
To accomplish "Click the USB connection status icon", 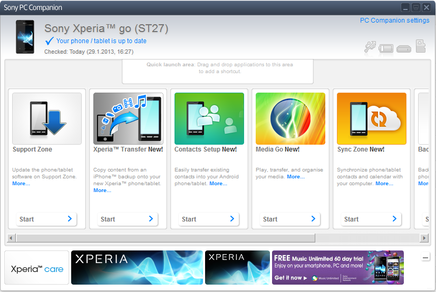I will pos(370,47).
